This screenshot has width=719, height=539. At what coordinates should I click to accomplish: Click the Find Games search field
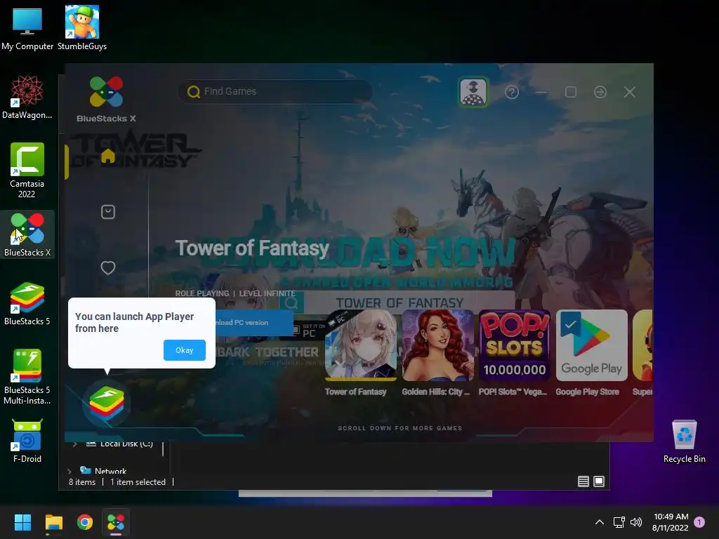[x=275, y=92]
